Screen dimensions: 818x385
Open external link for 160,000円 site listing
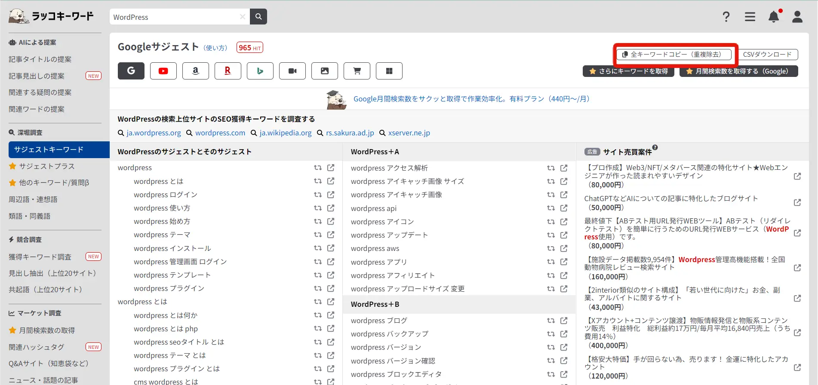pos(797,268)
